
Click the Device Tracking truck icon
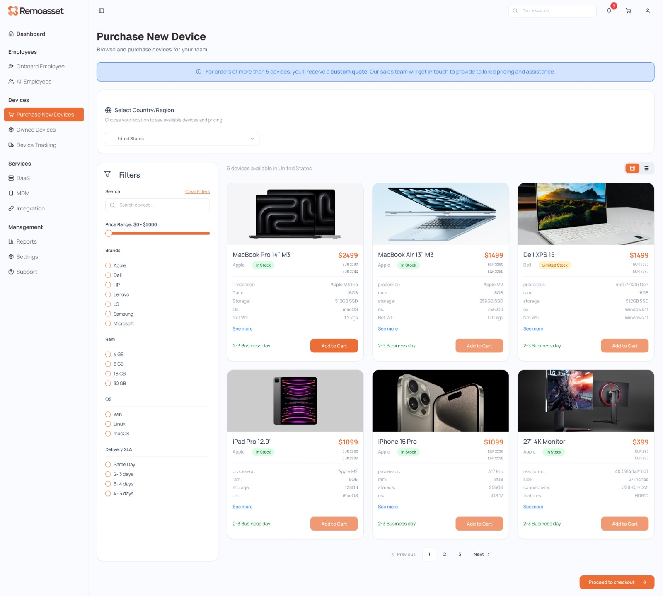[11, 145]
